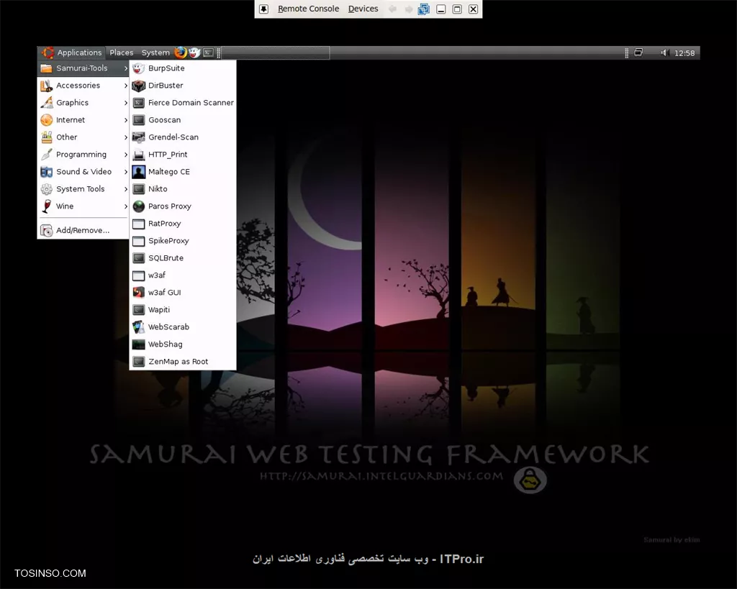The width and height of the screenshot is (737, 589).
Task: Click the window selector icon in top panel
Action: tap(638, 52)
